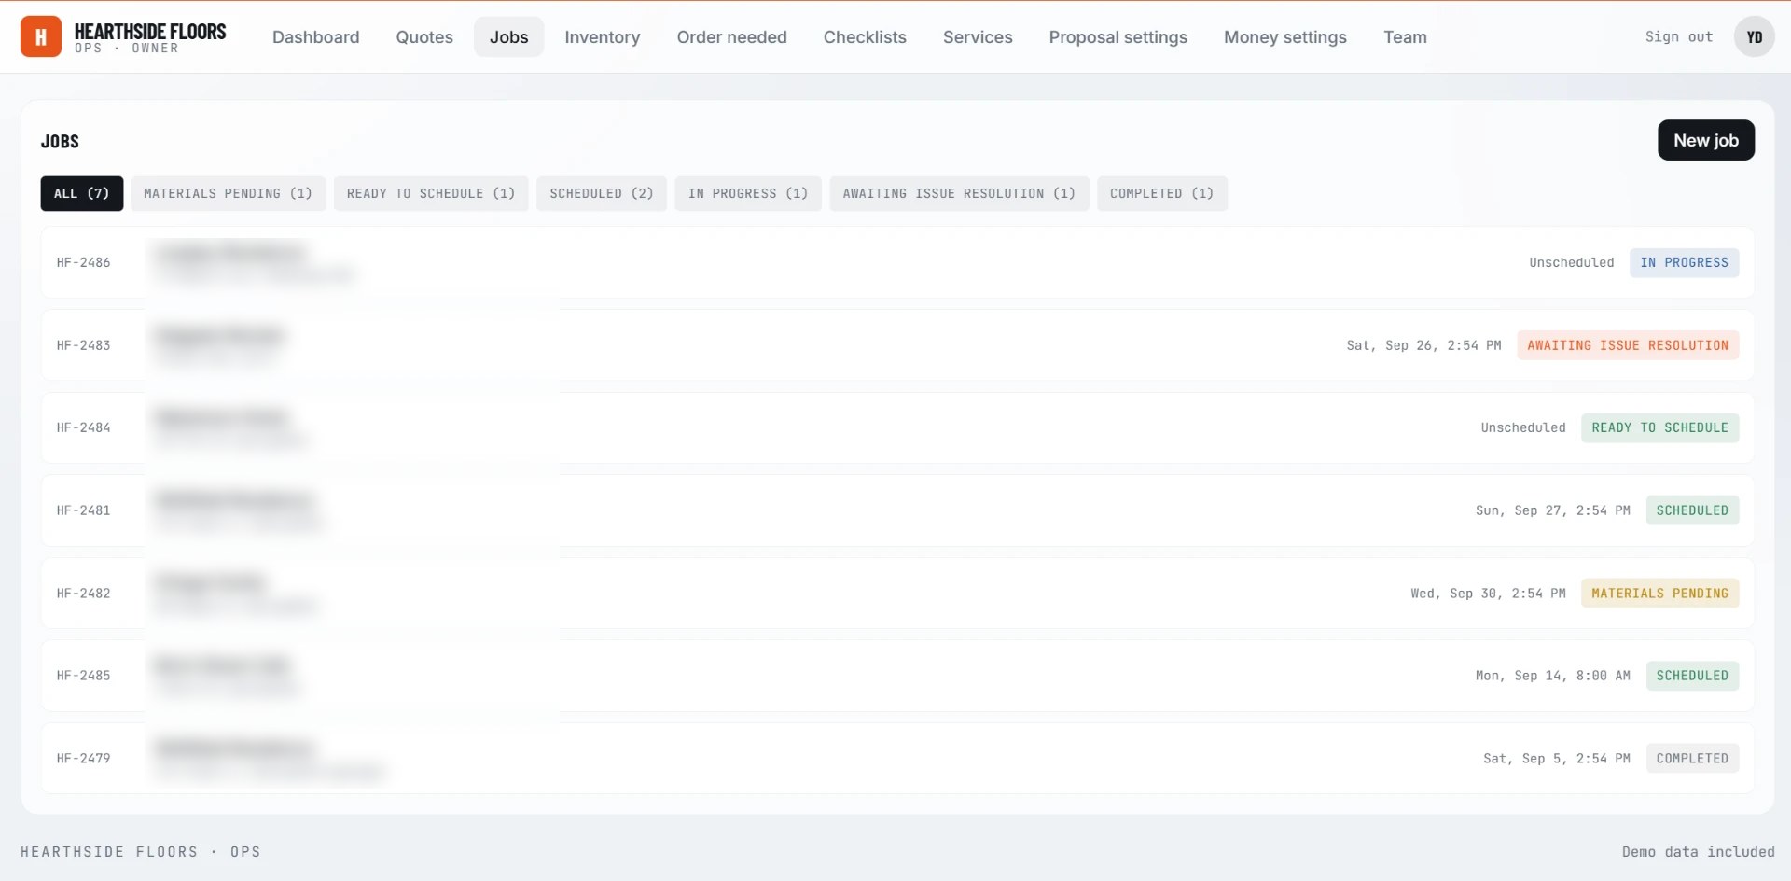This screenshot has height=881, width=1791.
Task: Open job HF-2485
Action: click(897, 676)
